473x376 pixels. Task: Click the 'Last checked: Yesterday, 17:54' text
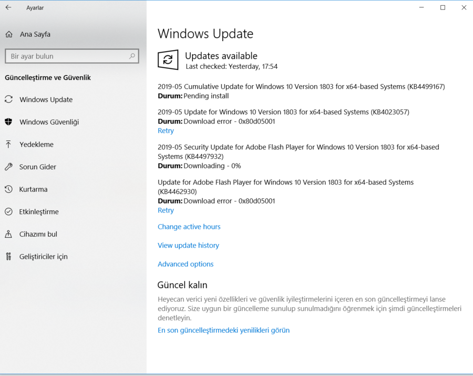pyautogui.click(x=231, y=66)
